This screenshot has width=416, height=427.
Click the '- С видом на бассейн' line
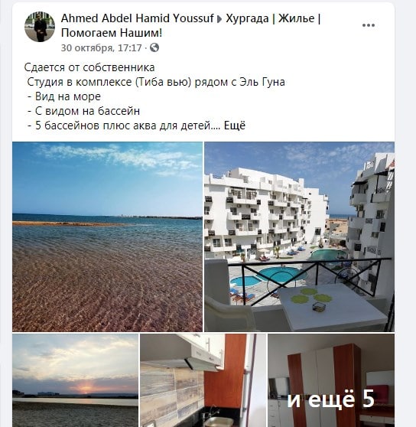84,111
